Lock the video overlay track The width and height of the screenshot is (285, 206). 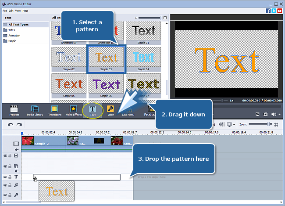pyautogui.click(x=10, y=166)
